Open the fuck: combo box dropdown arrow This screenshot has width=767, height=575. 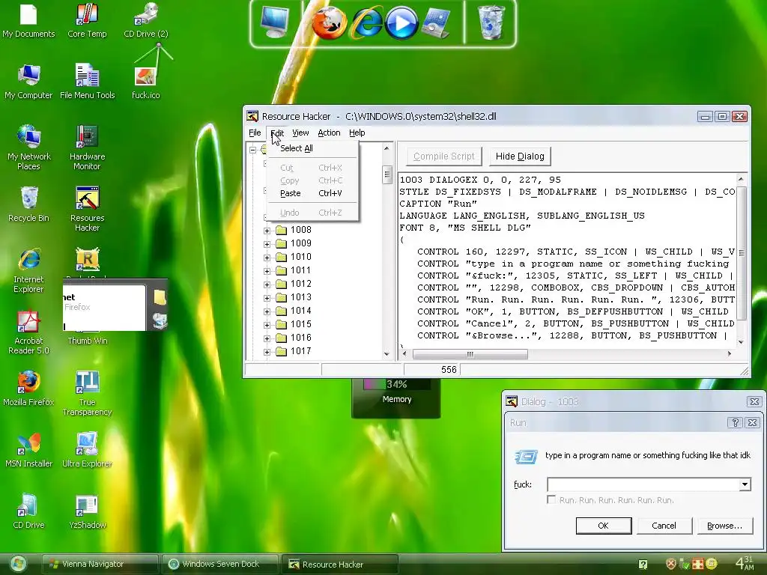point(745,484)
